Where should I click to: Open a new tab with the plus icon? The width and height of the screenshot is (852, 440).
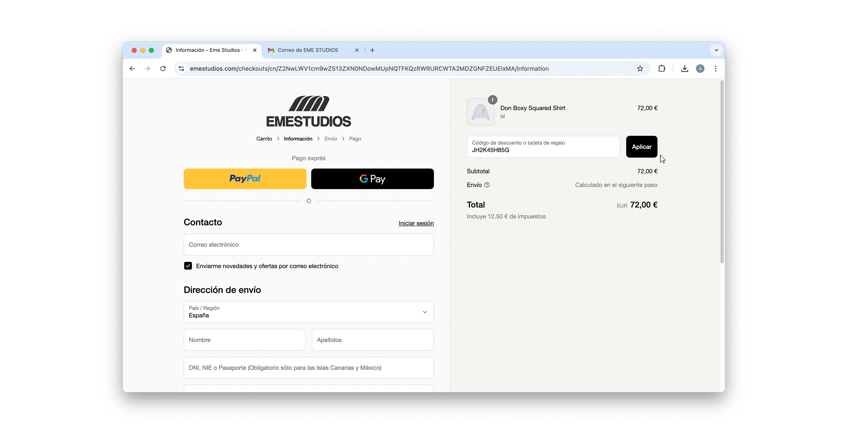point(372,50)
